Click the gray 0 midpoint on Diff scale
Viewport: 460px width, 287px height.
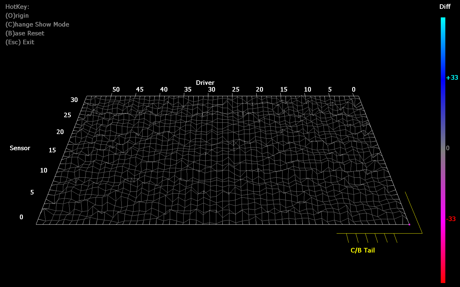click(x=447, y=148)
